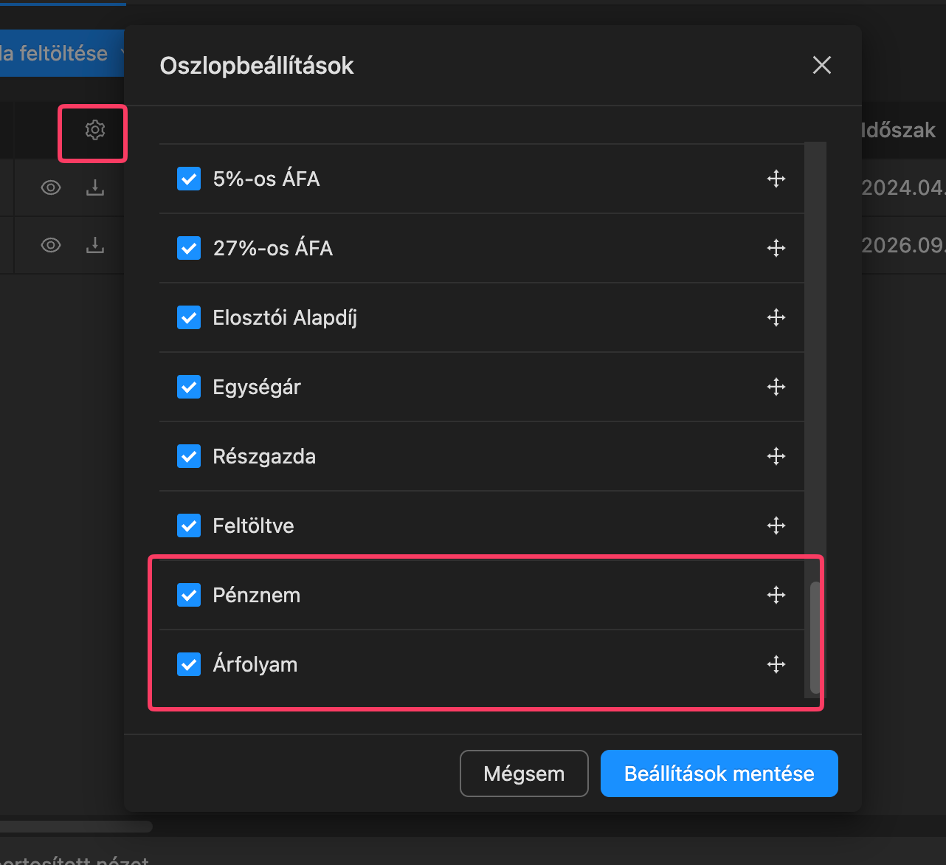Image resolution: width=946 pixels, height=865 pixels.
Task: Toggle the Egységár checkbox
Action: click(189, 387)
